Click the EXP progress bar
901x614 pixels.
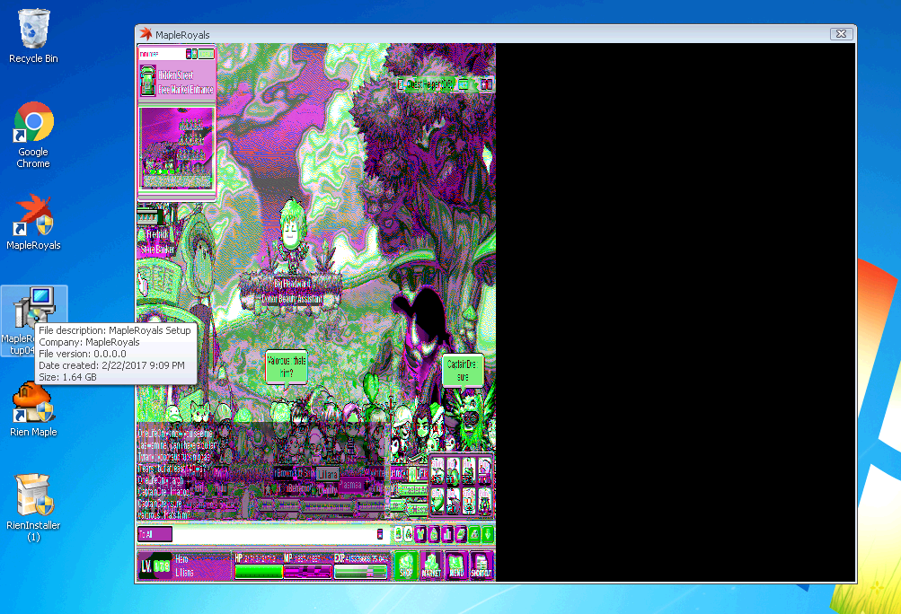[360, 571]
